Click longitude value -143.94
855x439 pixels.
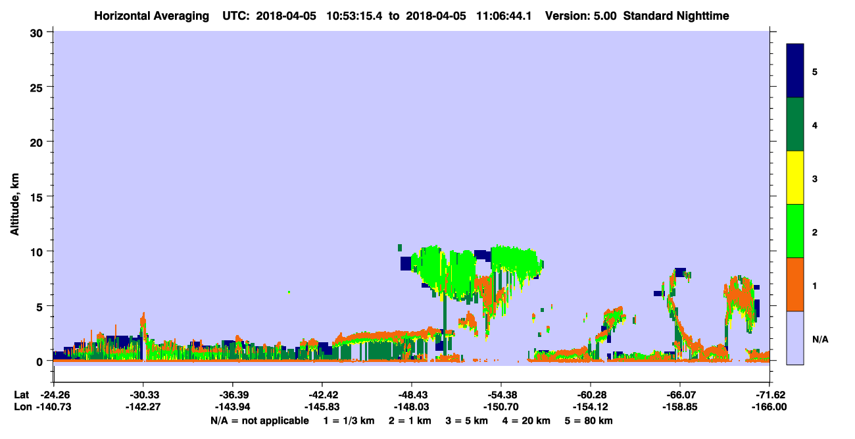click(232, 407)
